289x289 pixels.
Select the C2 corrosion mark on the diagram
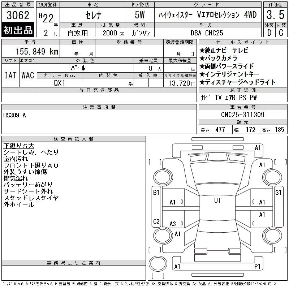pos(156,221)
